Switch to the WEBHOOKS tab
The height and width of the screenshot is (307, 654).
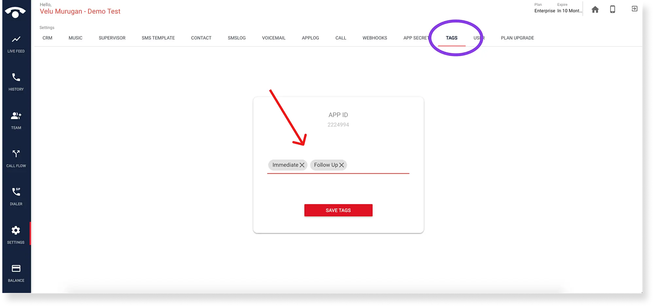click(x=374, y=38)
